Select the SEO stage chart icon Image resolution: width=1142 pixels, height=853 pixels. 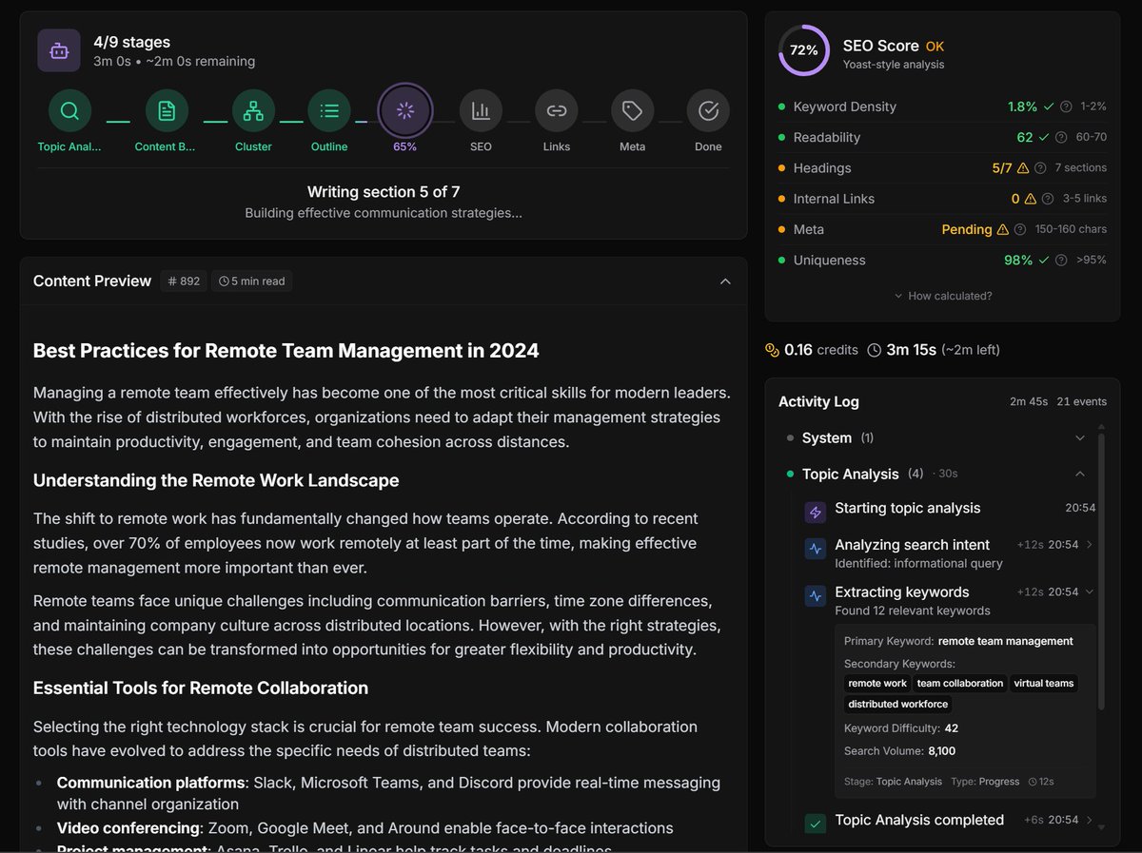pos(481,110)
